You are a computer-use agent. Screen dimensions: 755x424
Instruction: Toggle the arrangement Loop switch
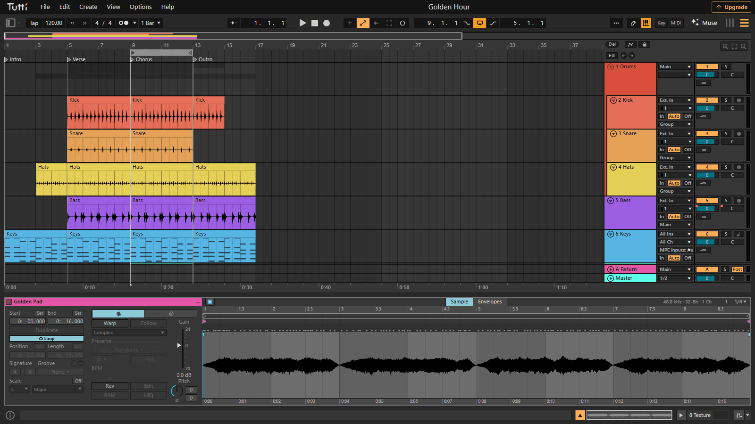click(479, 23)
